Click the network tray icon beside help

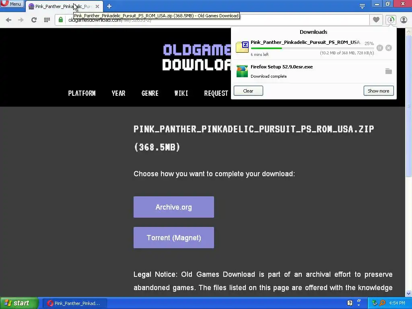(x=358, y=301)
